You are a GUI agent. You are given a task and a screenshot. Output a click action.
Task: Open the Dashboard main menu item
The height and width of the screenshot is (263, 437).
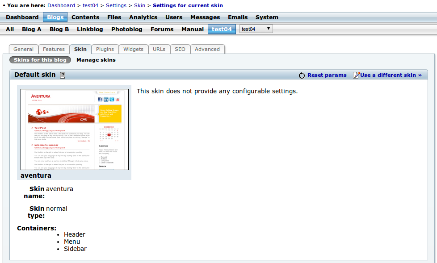point(22,17)
